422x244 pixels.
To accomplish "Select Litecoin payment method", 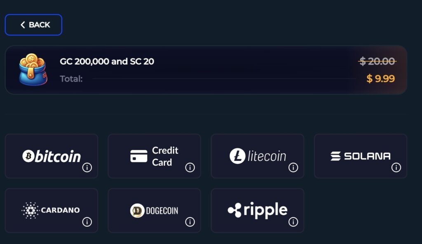I will click(x=258, y=156).
